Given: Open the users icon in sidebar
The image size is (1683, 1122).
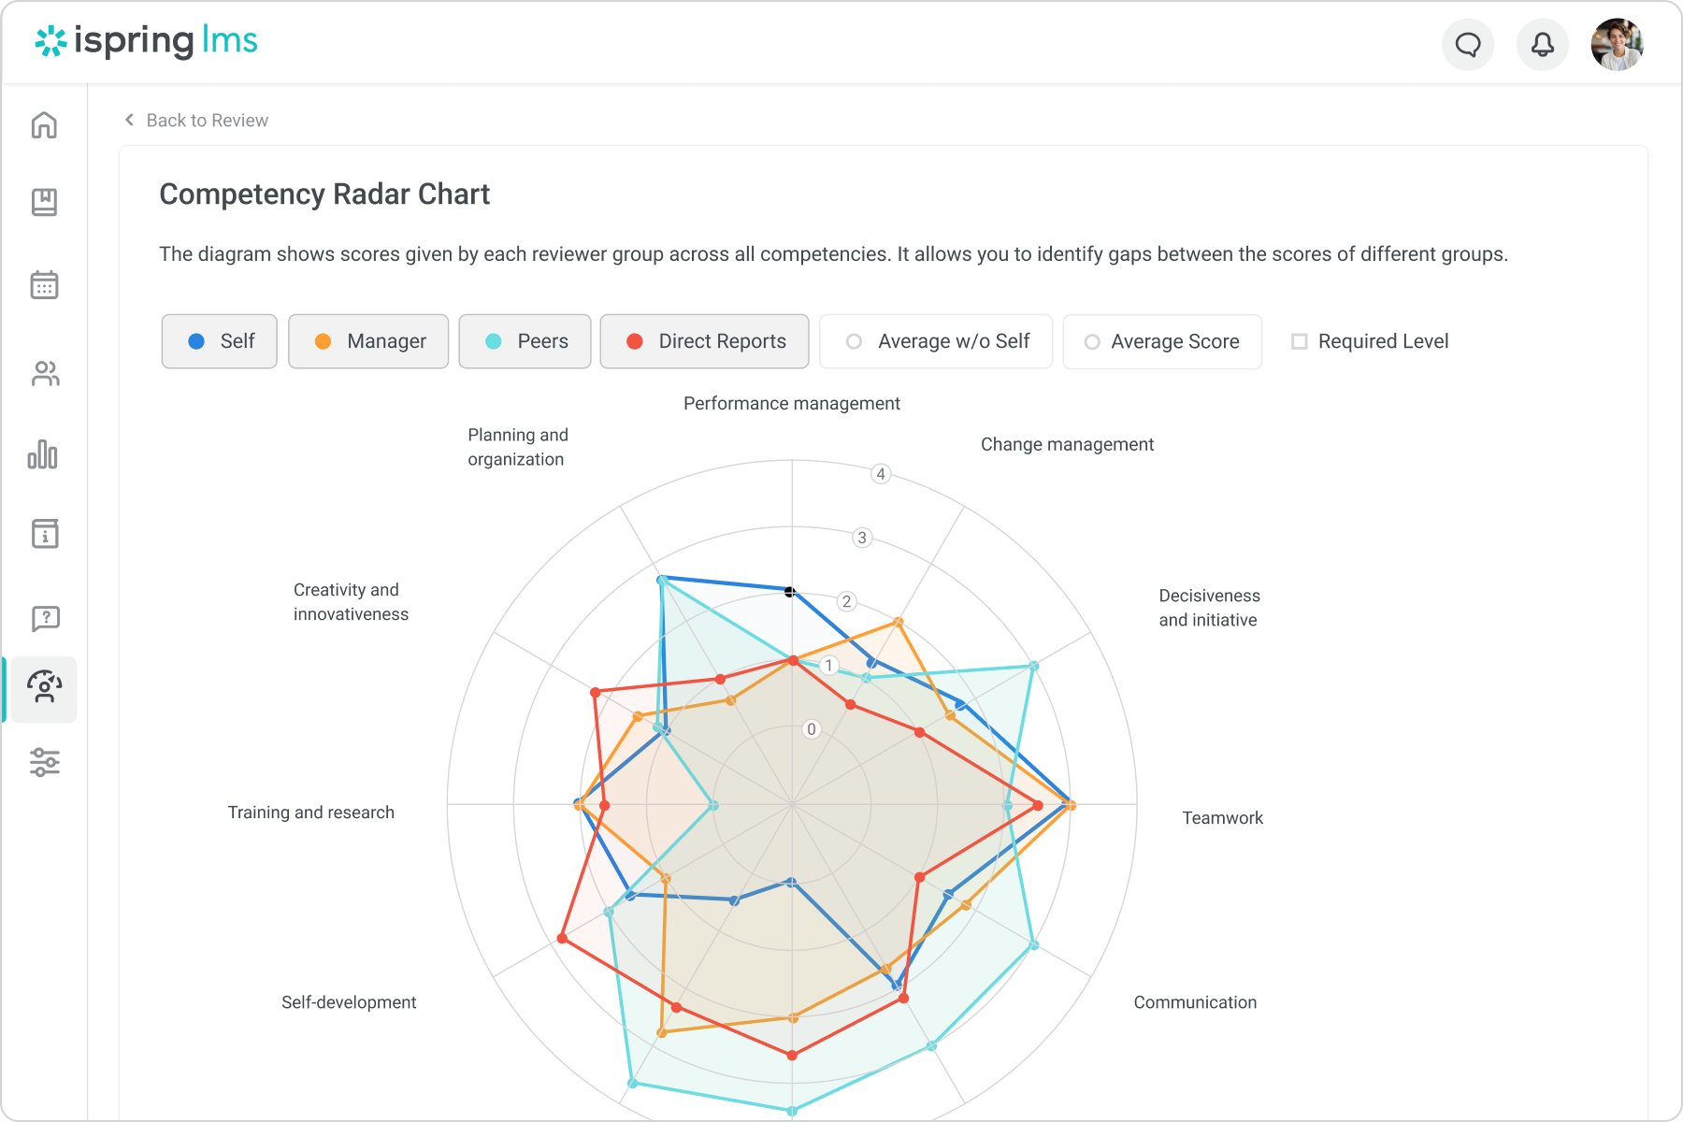Looking at the screenshot, I should click(x=44, y=374).
